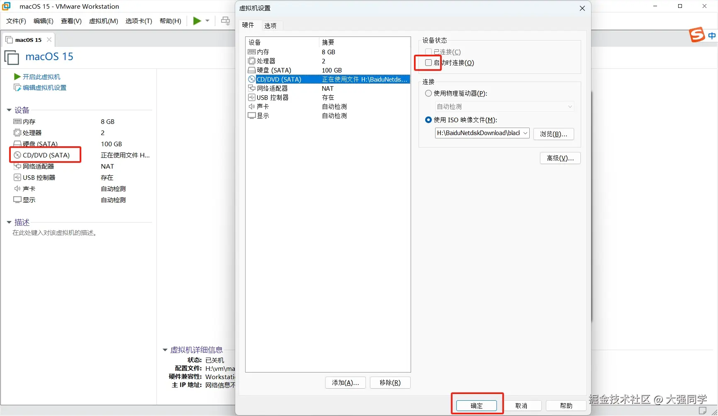Select 硬盘 (SATA) row in main window
Viewport: 718px width, 416px height.
point(81,144)
